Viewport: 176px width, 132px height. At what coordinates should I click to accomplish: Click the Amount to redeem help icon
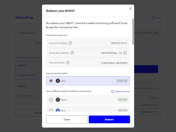[70, 43]
